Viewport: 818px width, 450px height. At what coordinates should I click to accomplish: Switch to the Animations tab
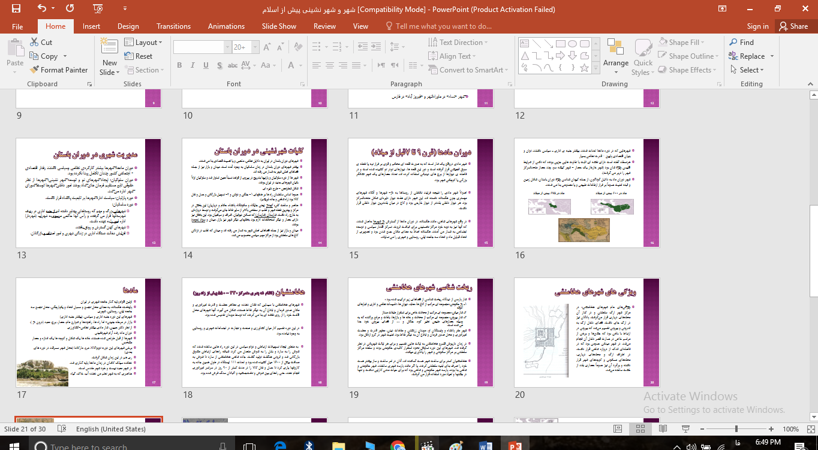[x=226, y=26]
